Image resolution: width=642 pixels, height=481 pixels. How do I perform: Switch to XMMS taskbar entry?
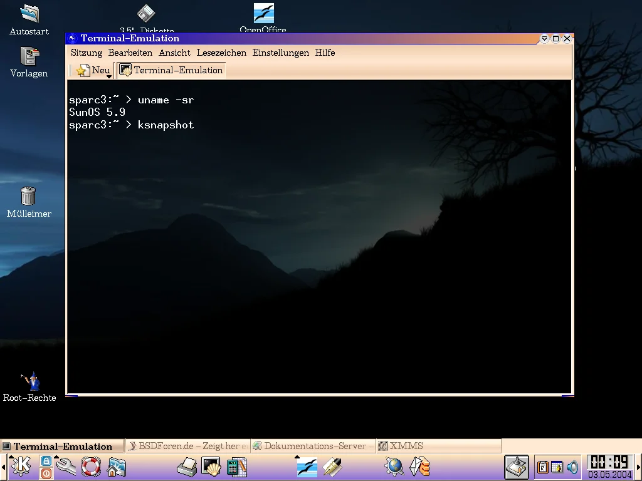tap(438, 446)
